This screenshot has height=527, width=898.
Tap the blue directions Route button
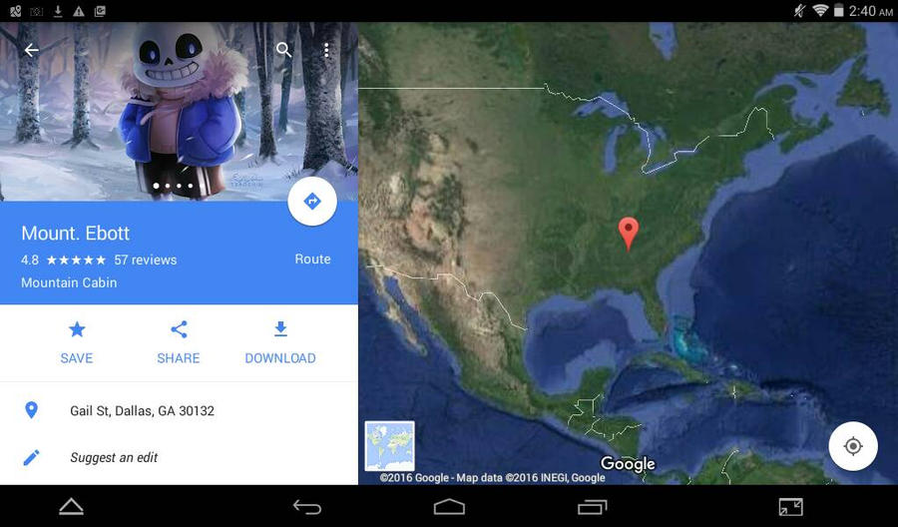pos(312,201)
